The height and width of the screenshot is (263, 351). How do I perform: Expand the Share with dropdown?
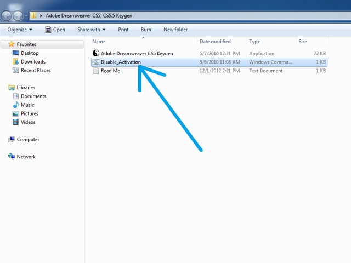(91, 30)
